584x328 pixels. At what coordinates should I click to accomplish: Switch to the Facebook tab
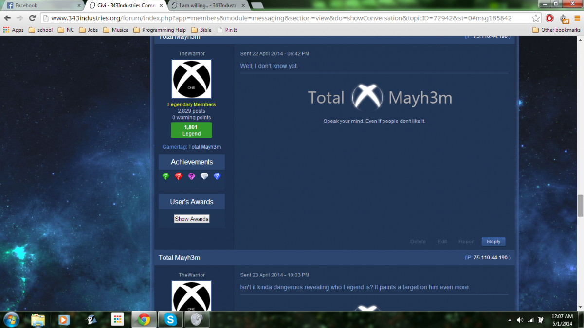point(41,6)
